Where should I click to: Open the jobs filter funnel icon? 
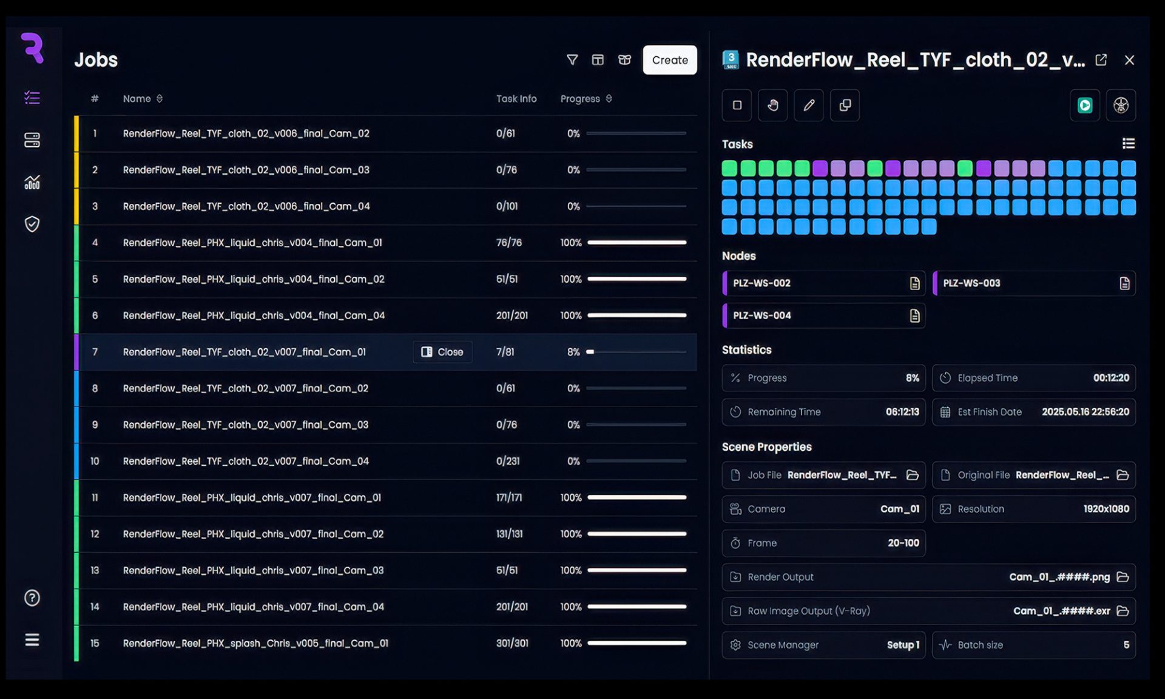tap(572, 59)
